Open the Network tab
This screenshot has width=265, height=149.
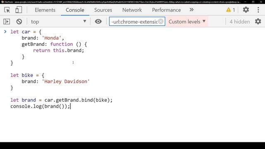pos(132,10)
